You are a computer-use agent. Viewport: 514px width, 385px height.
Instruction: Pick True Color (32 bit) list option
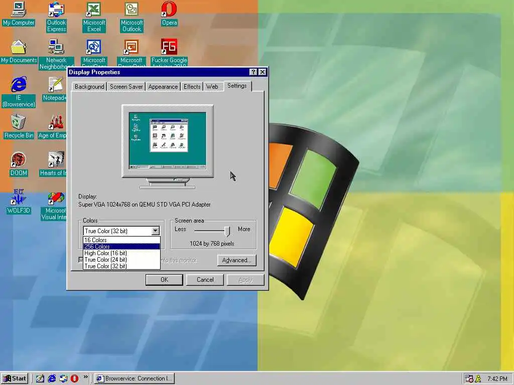pos(121,266)
